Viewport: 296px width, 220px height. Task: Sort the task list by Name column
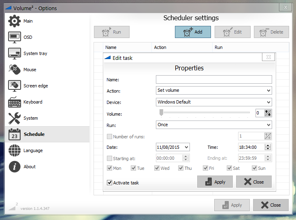tap(127, 47)
